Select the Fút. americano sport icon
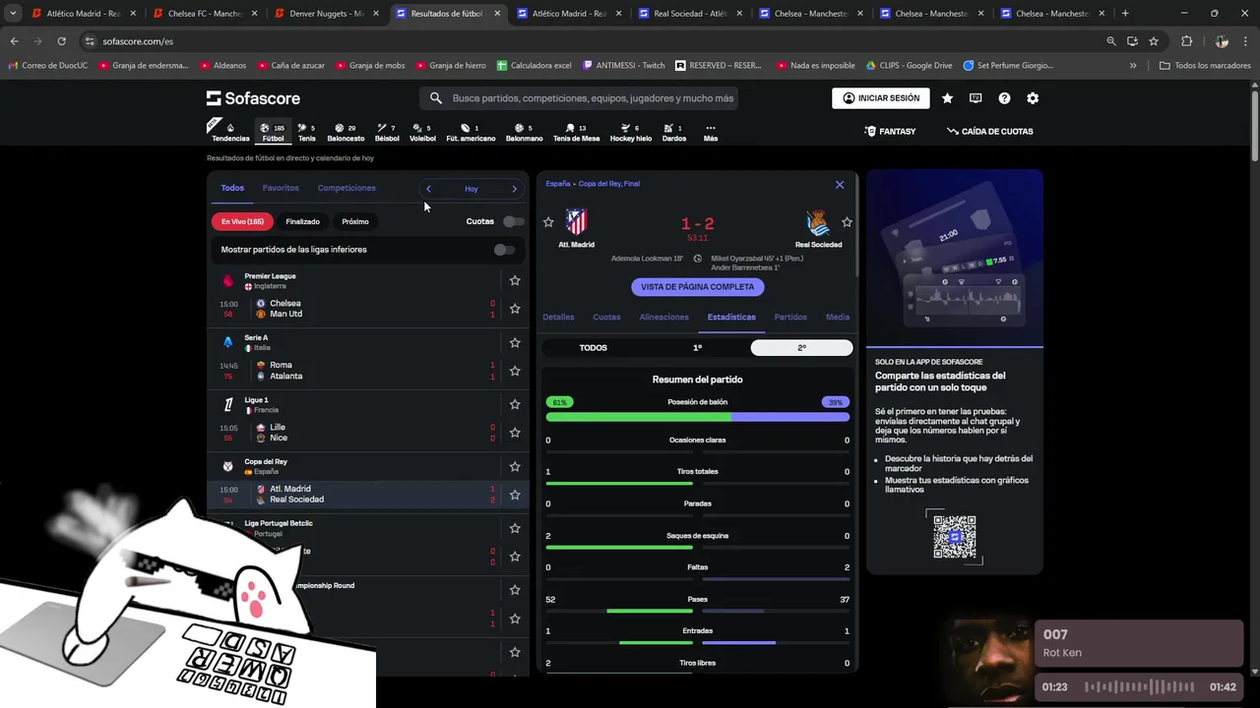The width and height of the screenshot is (1260, 708). [x=471, y=132]
